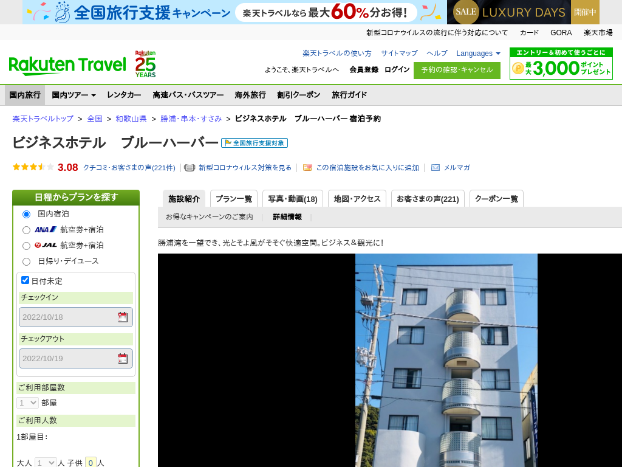Uncheck the 日付未定 checkbox

pos(25,280)
